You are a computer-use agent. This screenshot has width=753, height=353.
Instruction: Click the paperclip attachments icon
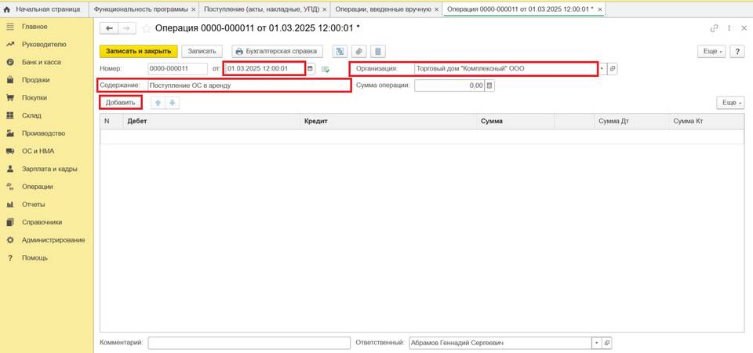pyautogui.click(x=358, y=51)
